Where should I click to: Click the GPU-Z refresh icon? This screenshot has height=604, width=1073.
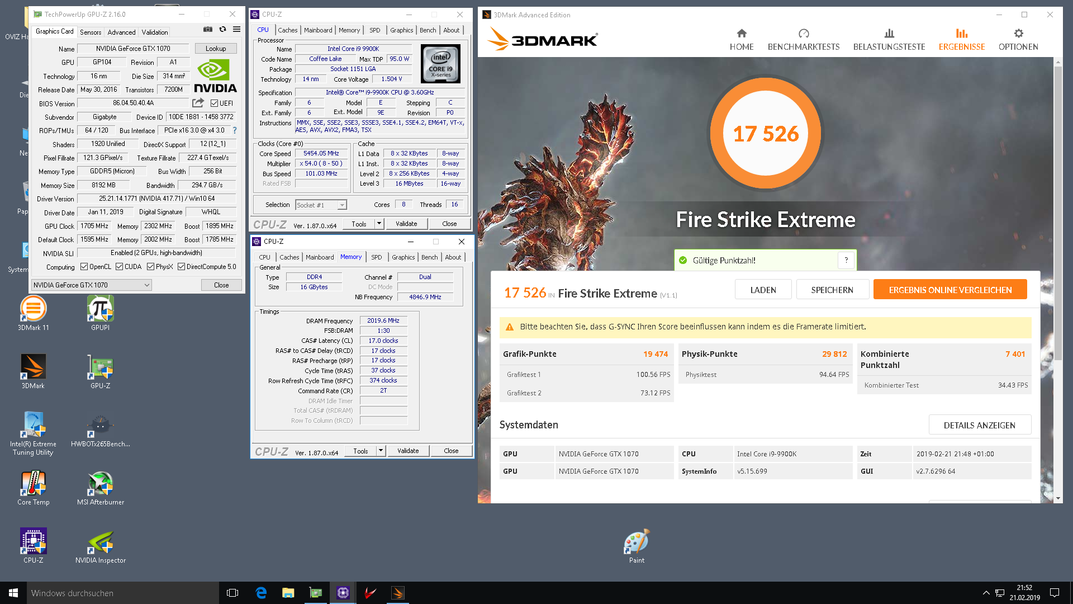(222, 30)
